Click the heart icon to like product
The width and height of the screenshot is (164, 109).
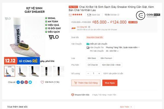tap(42, 82)
